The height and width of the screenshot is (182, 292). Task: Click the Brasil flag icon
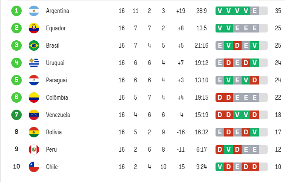coord(34,45)
